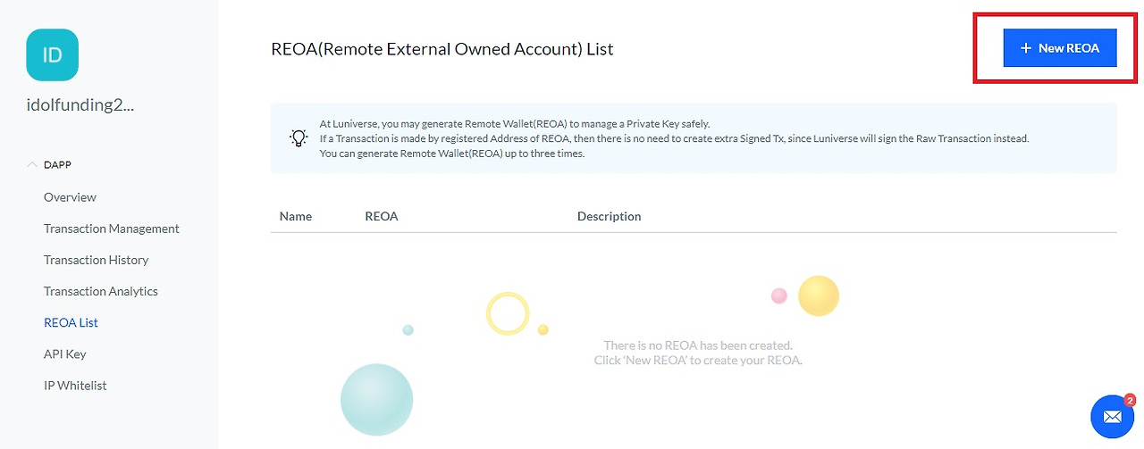The image size is (1144, 449).
Task: Click the lightbulb tip icon
Action: pyautogui.click(x=299, y=138)
